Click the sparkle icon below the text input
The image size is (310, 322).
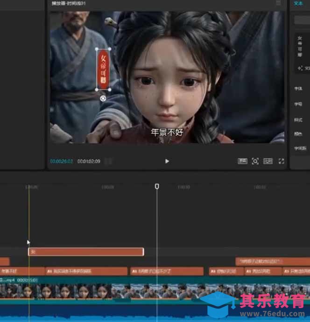(300, 68)
